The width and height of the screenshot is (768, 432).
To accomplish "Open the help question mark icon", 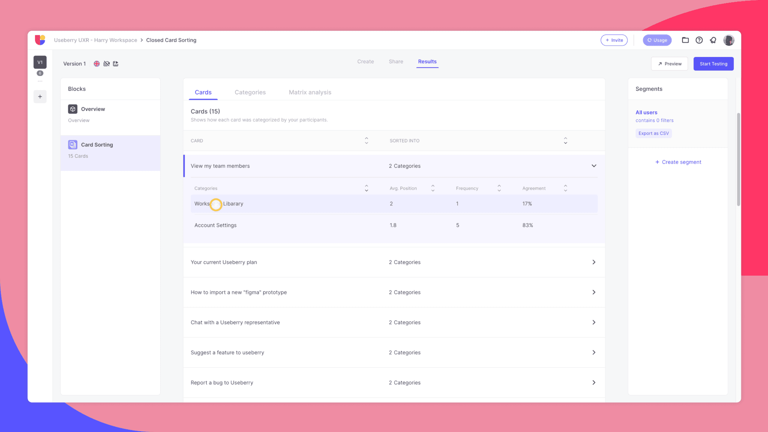I will [x=699, y=40].
